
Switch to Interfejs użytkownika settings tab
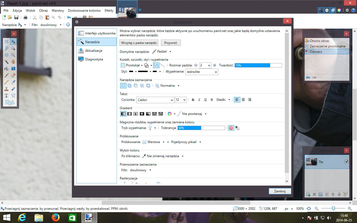pos(97,33)
